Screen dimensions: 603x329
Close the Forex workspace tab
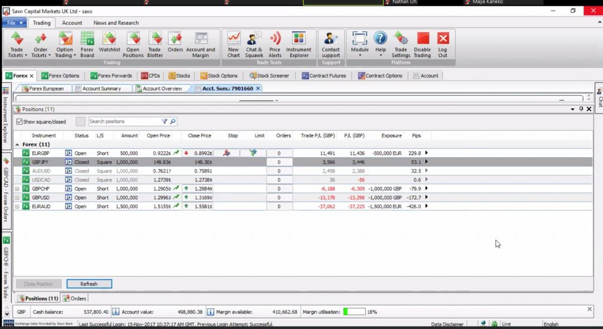[x=32, y=76]
